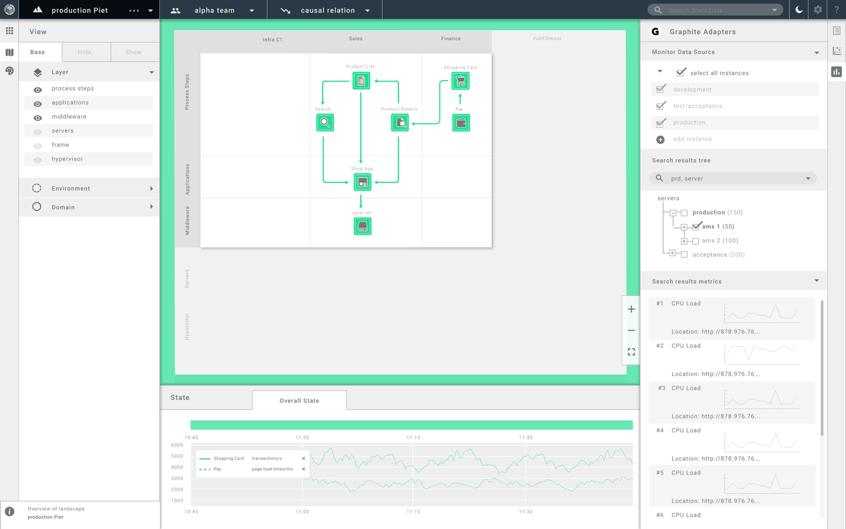846x529 pixels.
Task: Select the Pay wallet node icon
Action: 461,123
